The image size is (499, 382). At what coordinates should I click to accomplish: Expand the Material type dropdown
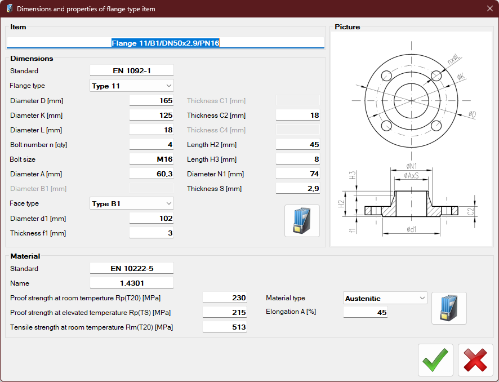(x=385, y=298)
